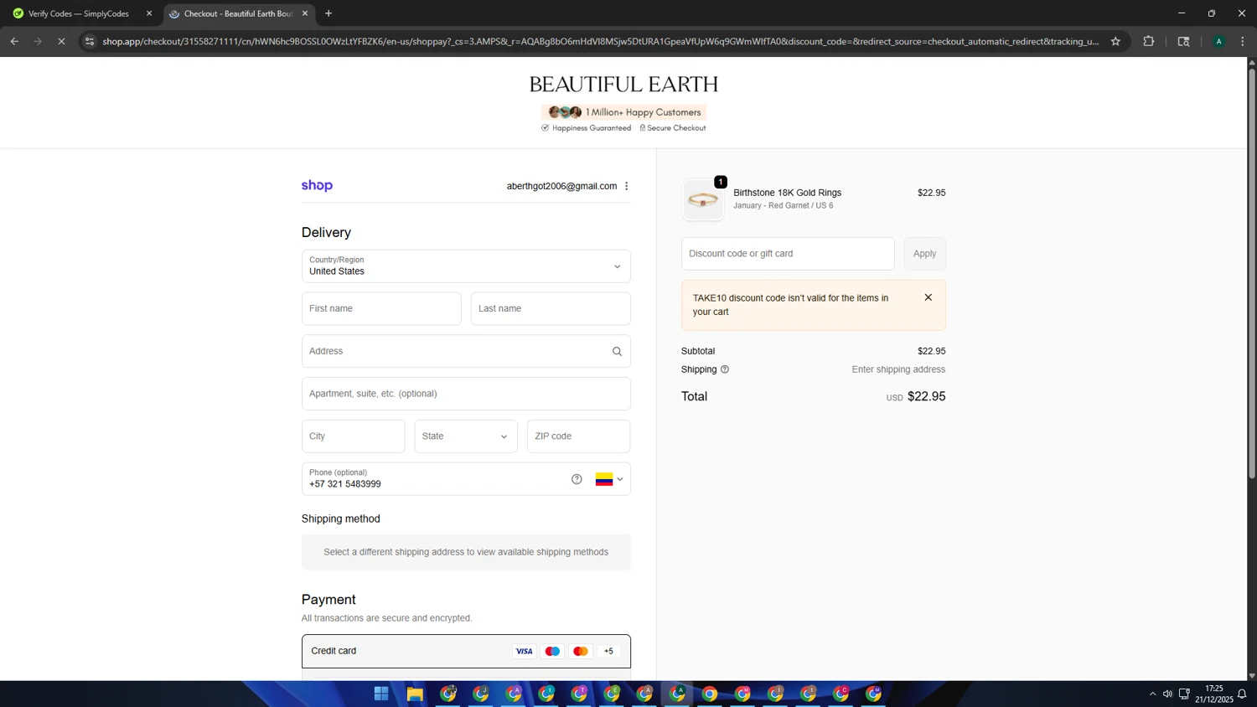The height and width of the screenshot is (707, 1257).
Task: Focus the Last name field
Action: coord(551,308)
